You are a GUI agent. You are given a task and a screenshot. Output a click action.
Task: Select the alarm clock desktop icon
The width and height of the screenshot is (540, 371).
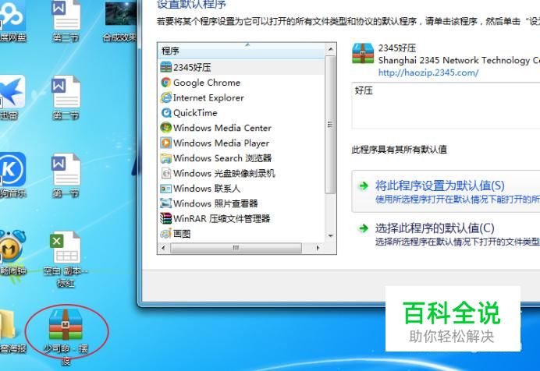point(12,246)
